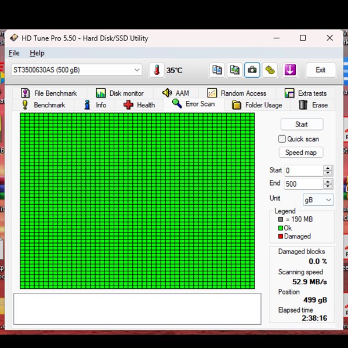Click the red Damaged legend swatch
The height and width of the screenshot is (348, 348).
281,236
